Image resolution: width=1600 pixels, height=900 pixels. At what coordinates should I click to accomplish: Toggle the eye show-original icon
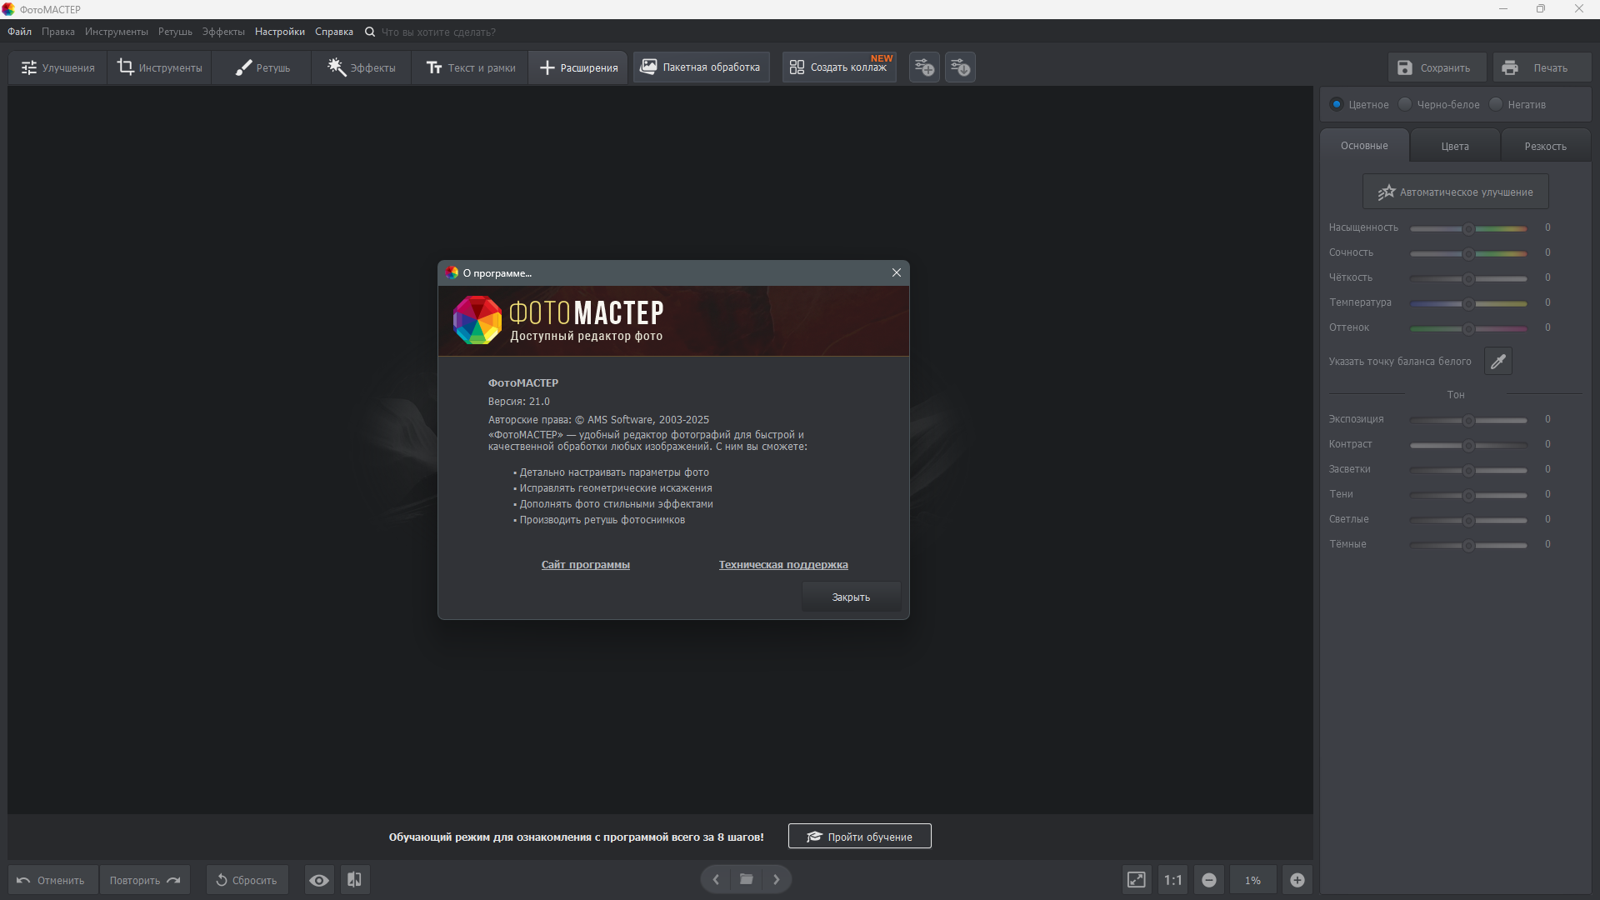(318, 880)
